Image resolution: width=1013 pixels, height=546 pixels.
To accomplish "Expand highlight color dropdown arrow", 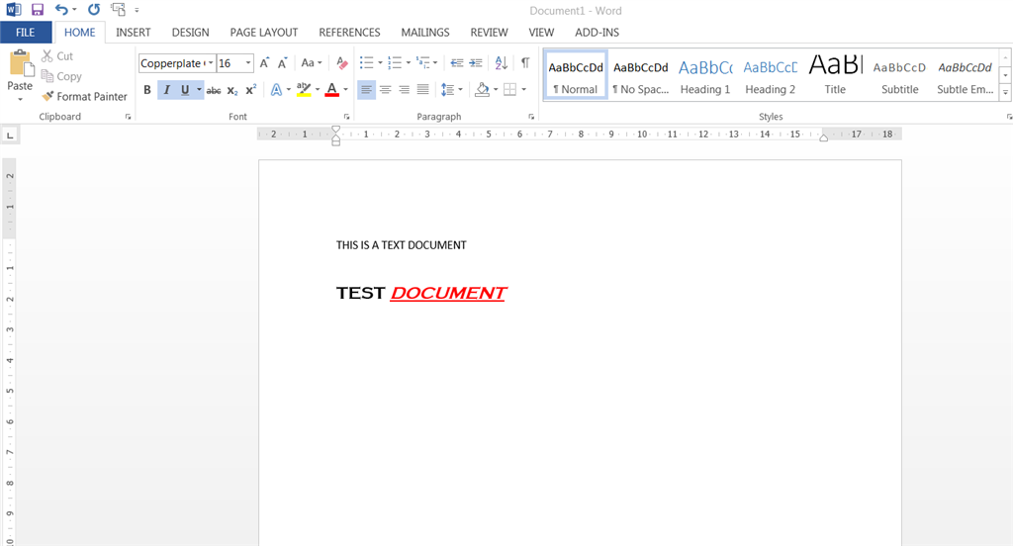I will (x=318, y=90).
